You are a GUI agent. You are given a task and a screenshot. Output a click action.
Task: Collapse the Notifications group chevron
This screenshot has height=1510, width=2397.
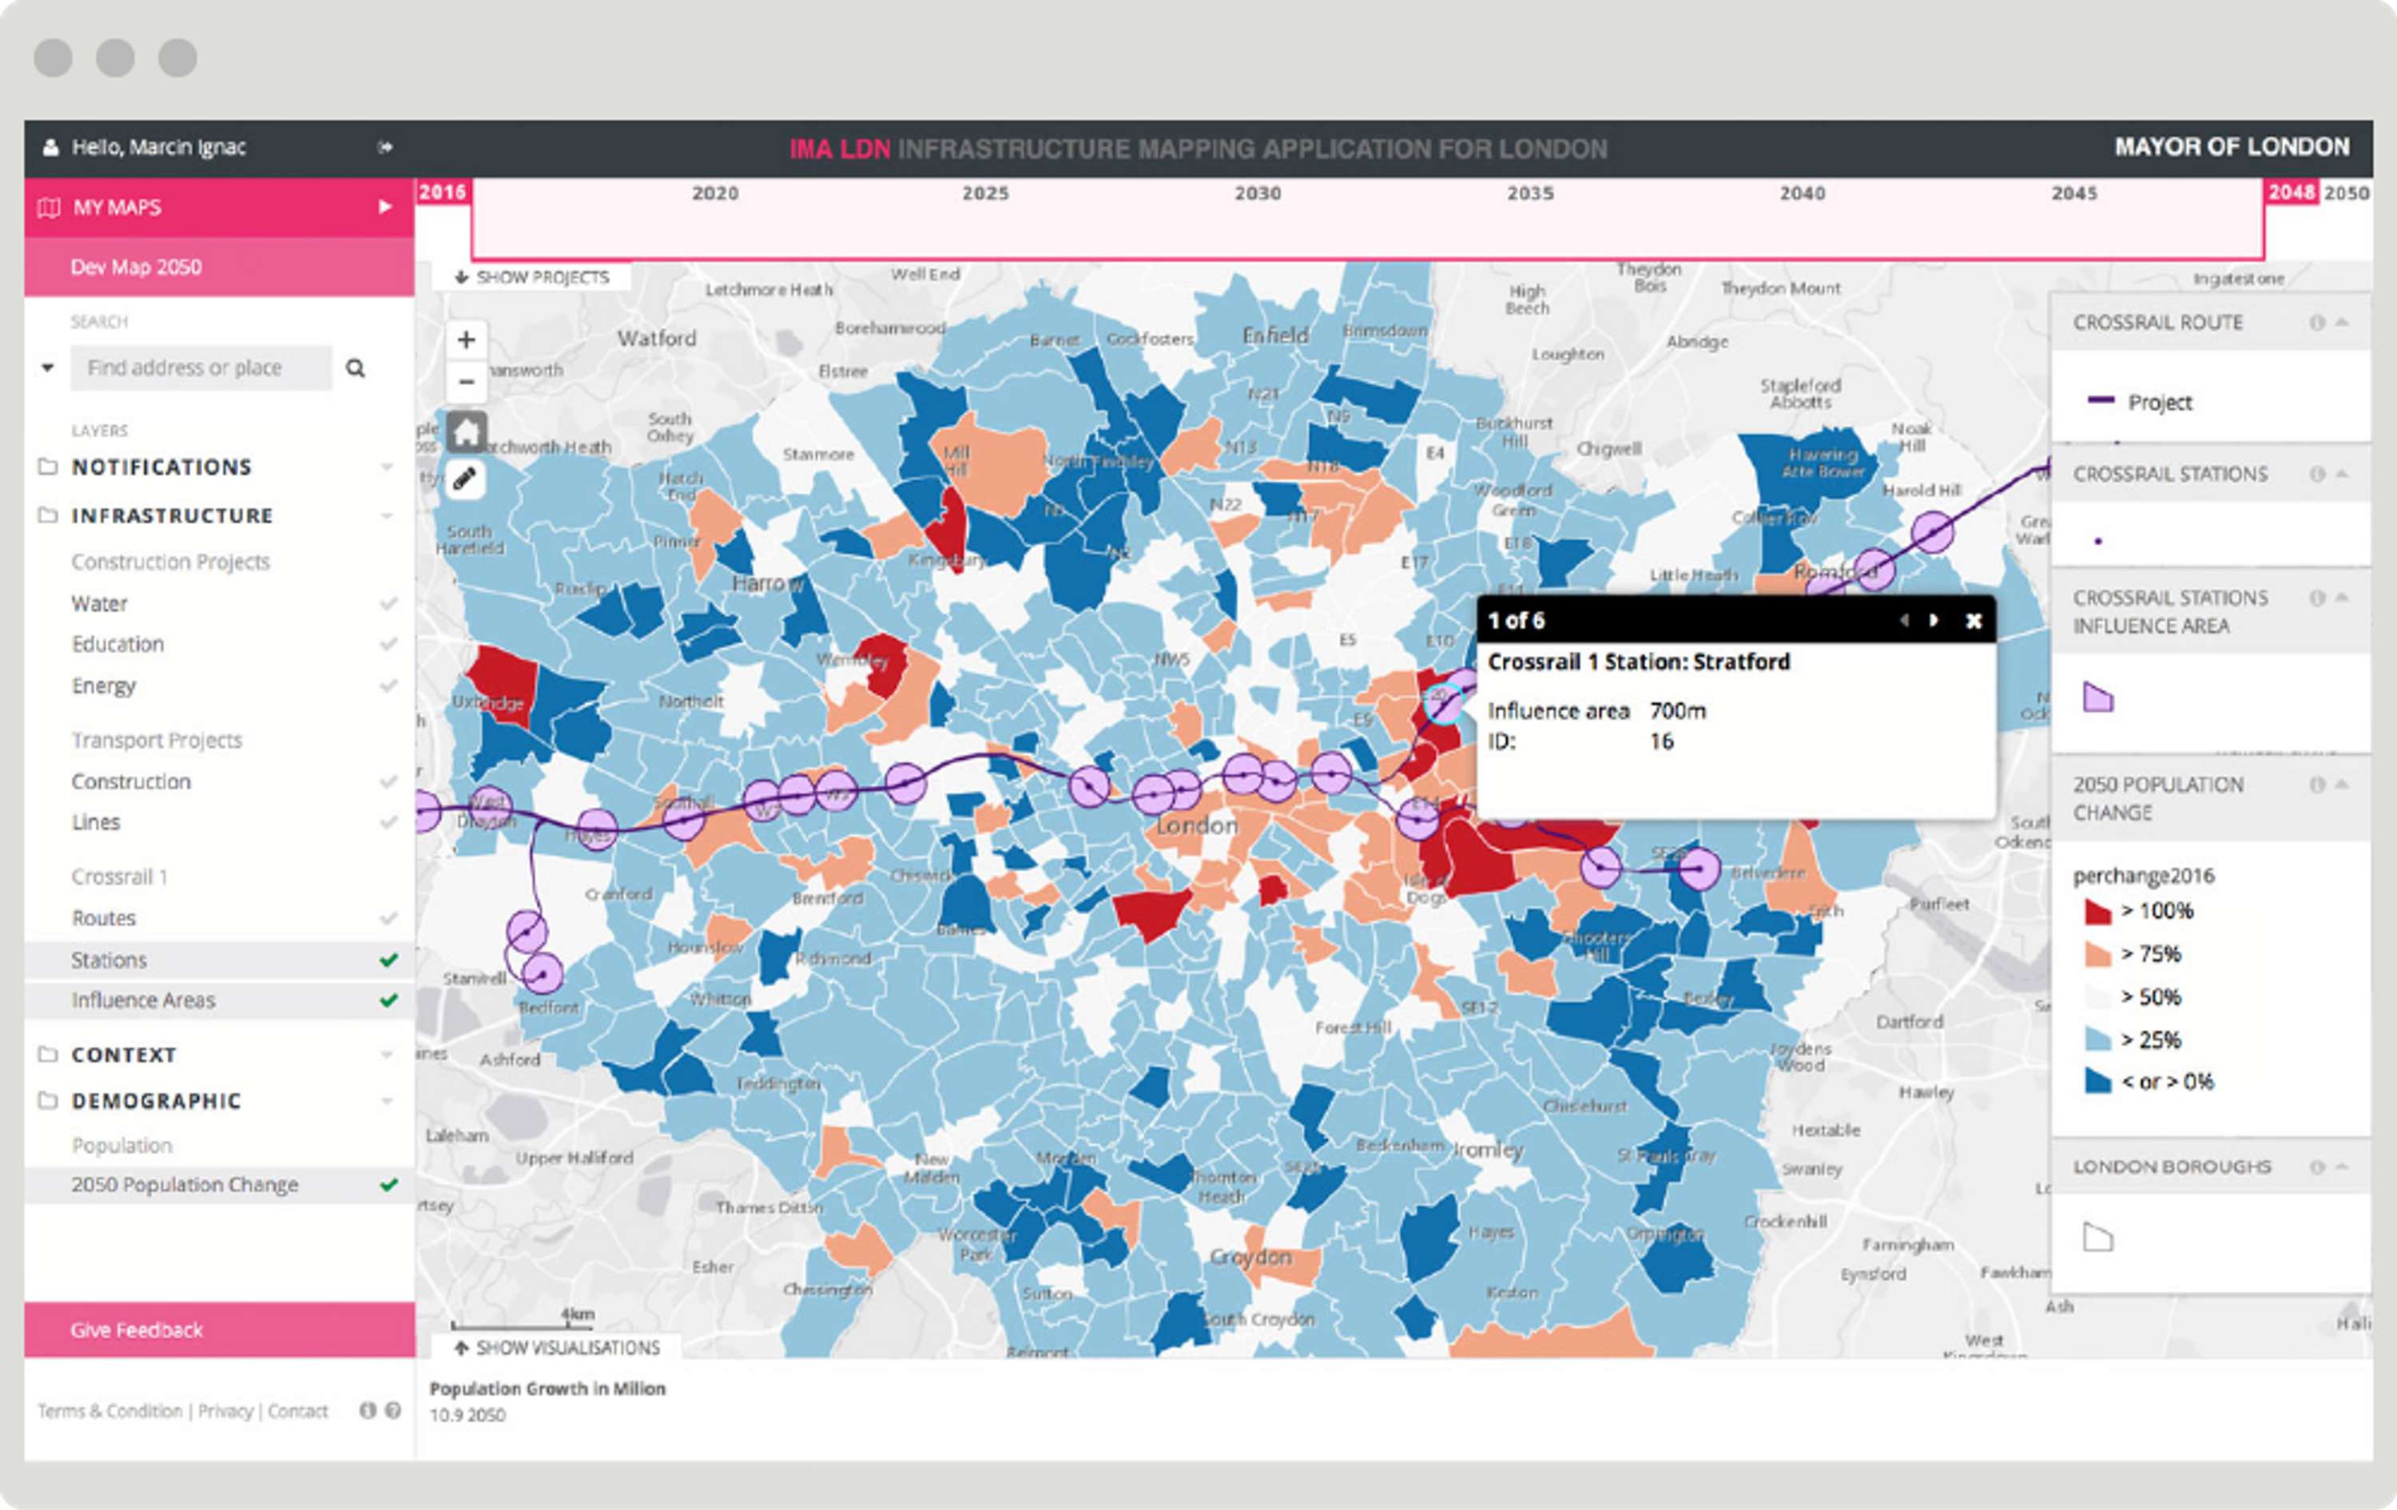click(x=386, y=467)
